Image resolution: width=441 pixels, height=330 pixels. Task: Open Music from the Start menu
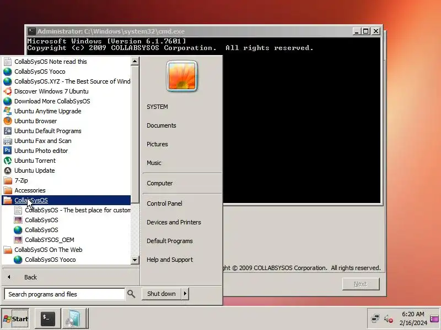tap(154, 163)
